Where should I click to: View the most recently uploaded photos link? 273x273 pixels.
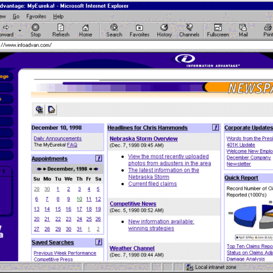pyautogui.click(x=170, y=160)
